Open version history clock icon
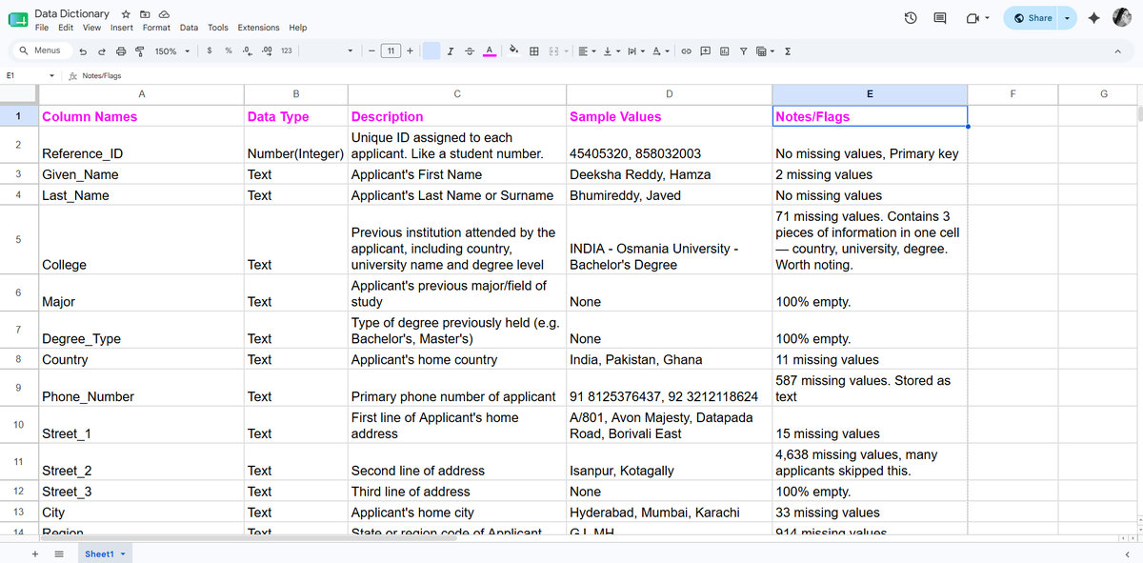1143x563 pixels. (x=911, y=18)
